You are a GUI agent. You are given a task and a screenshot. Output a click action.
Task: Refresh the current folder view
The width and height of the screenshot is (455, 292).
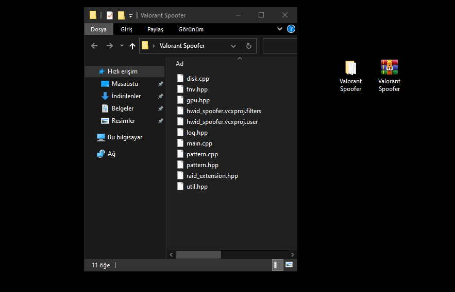[x=249, y=46]
